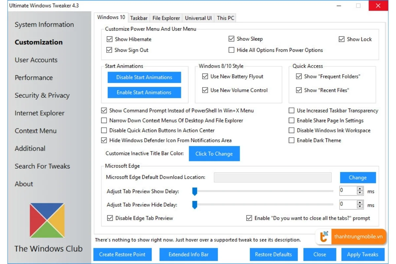
Task: Open Context Menu section
Action: (x=36, y=131)
